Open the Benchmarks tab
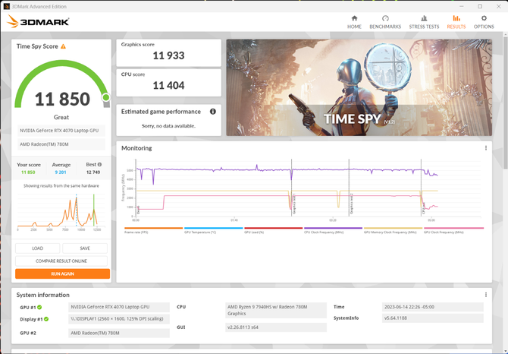 [x=385, y=22]
